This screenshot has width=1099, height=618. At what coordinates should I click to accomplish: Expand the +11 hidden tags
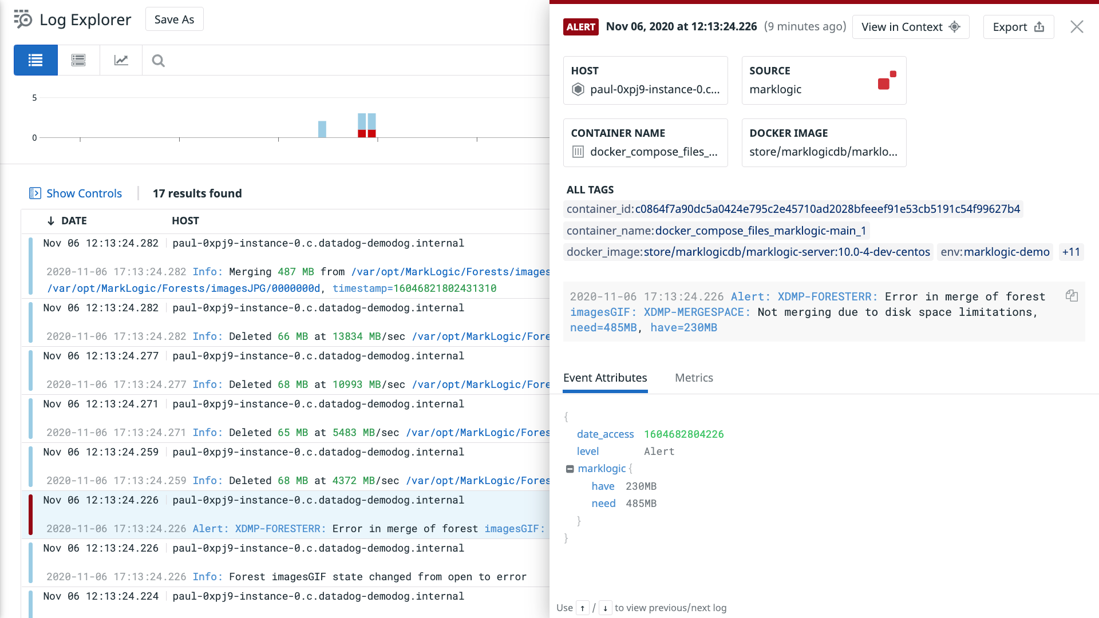pyautogui.click(x=1071, y=252)
